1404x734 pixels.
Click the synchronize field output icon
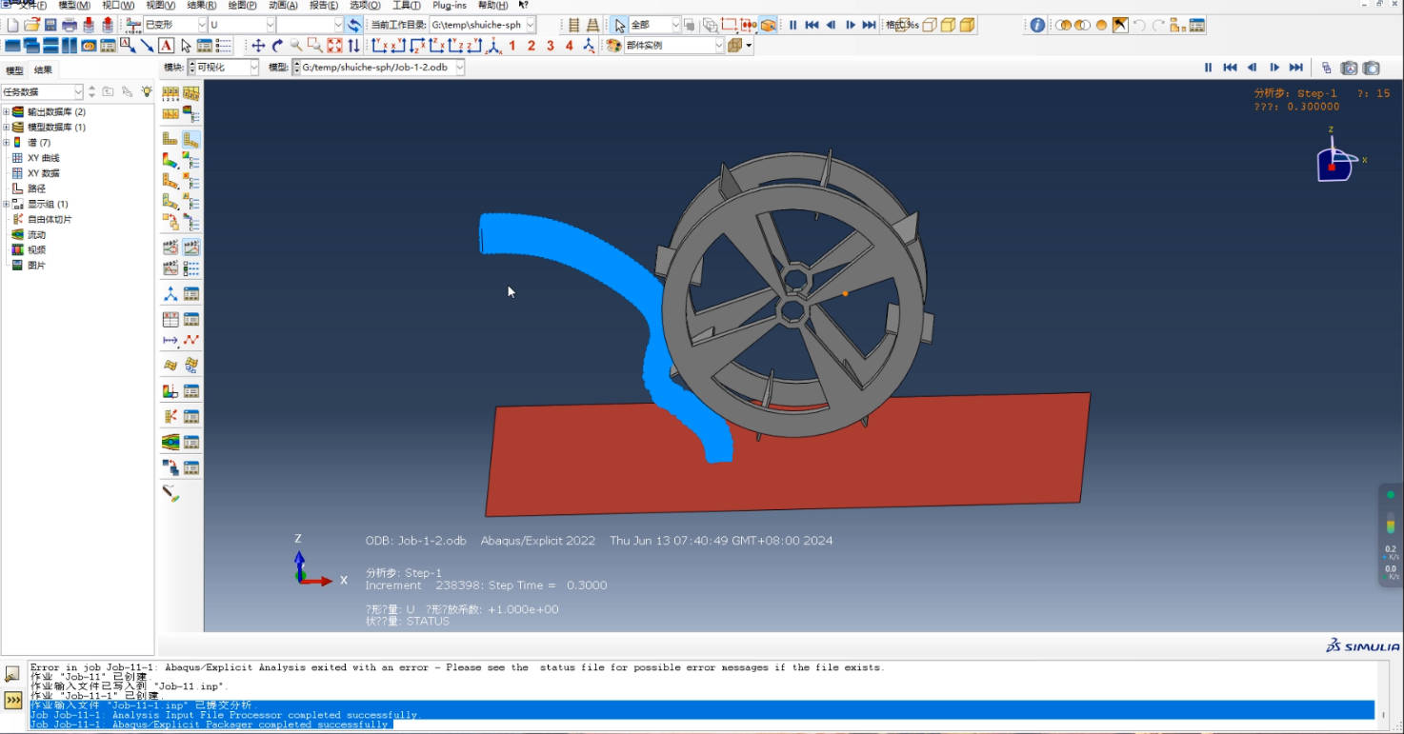[354, 25]
